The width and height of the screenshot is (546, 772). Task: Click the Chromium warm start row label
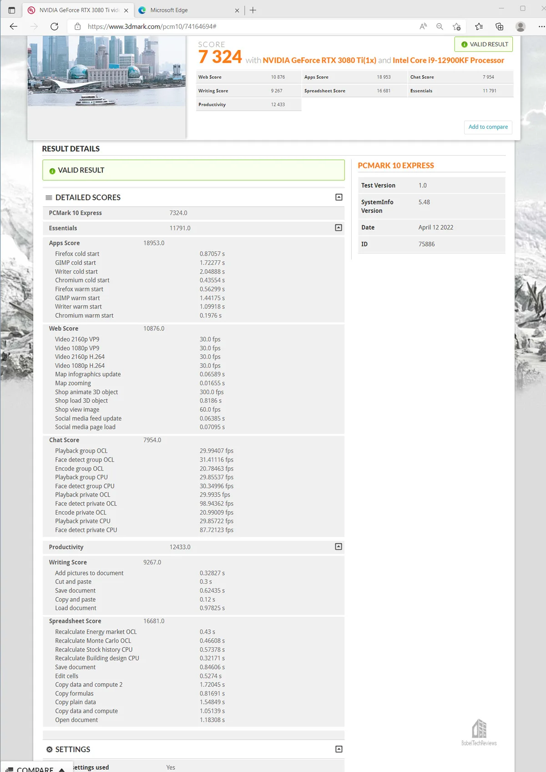[x=84, y=315]
